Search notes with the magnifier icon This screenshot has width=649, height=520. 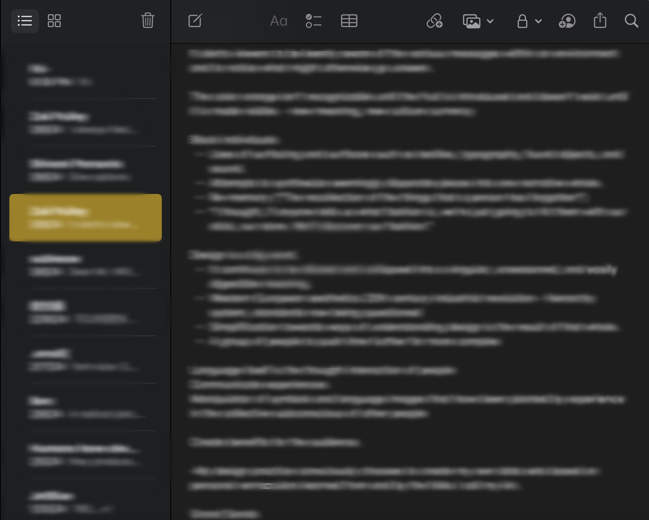[x=631, y=21]
